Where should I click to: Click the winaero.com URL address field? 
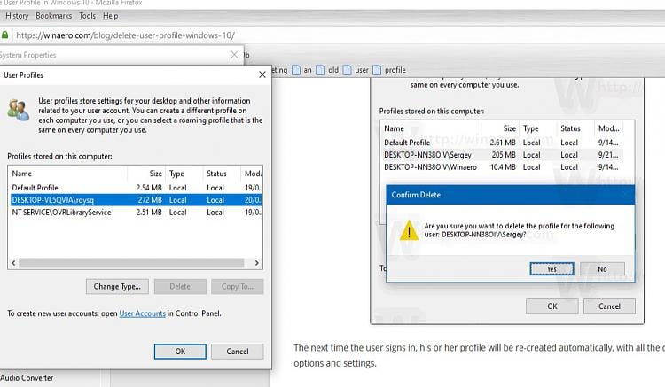(x=125, y=35)
